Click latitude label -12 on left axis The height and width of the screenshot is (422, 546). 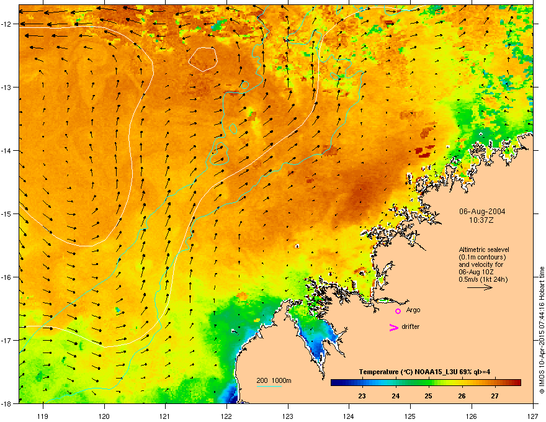[6, 24]
